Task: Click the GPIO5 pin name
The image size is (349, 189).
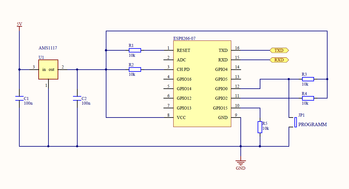Action: pos(221,79)
